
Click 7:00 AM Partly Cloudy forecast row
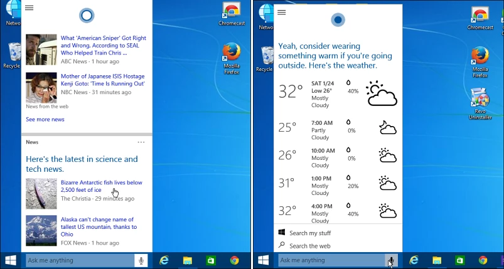coord(338,130)
